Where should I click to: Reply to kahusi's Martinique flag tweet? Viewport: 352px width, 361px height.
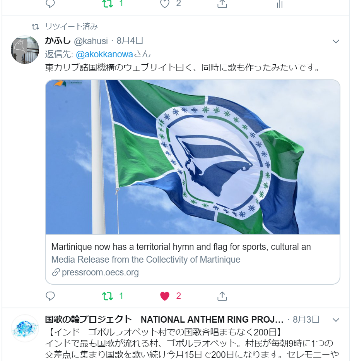(50, 296)
